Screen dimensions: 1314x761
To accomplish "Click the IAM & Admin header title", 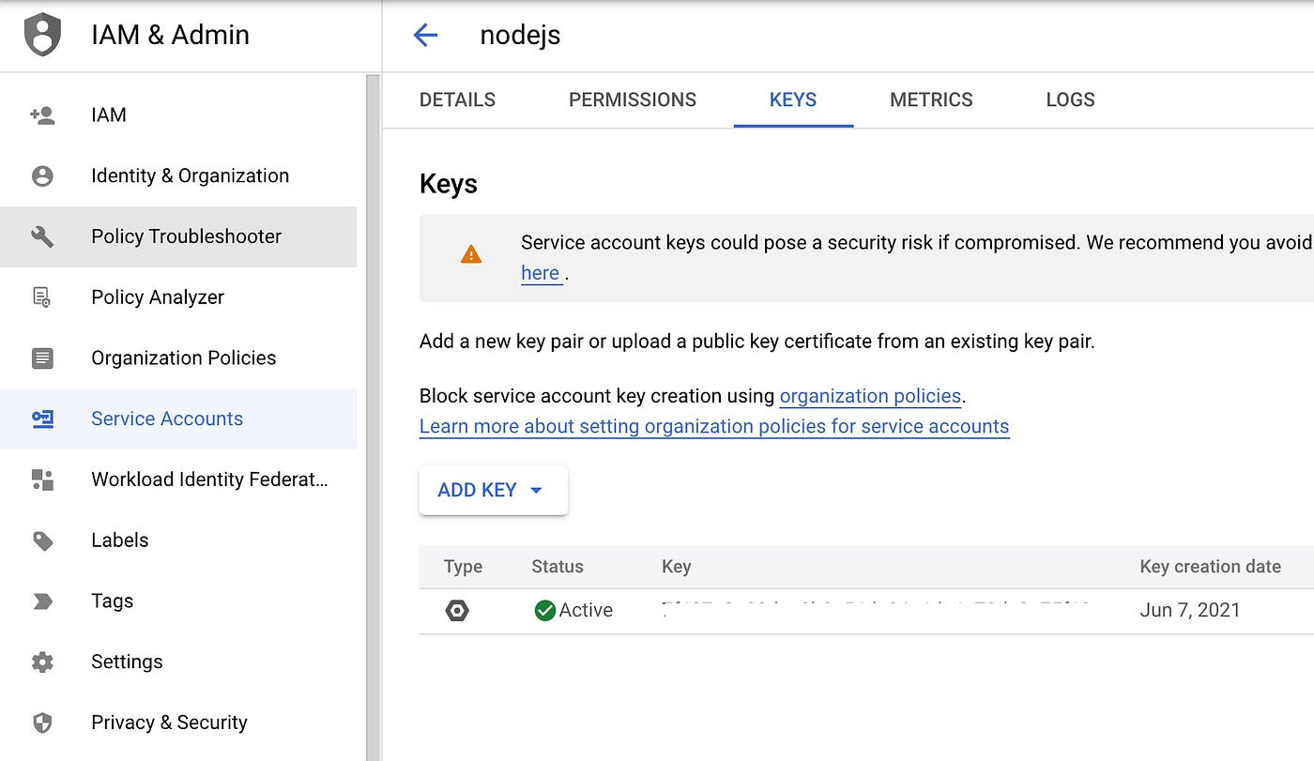I will coord(170,36).
